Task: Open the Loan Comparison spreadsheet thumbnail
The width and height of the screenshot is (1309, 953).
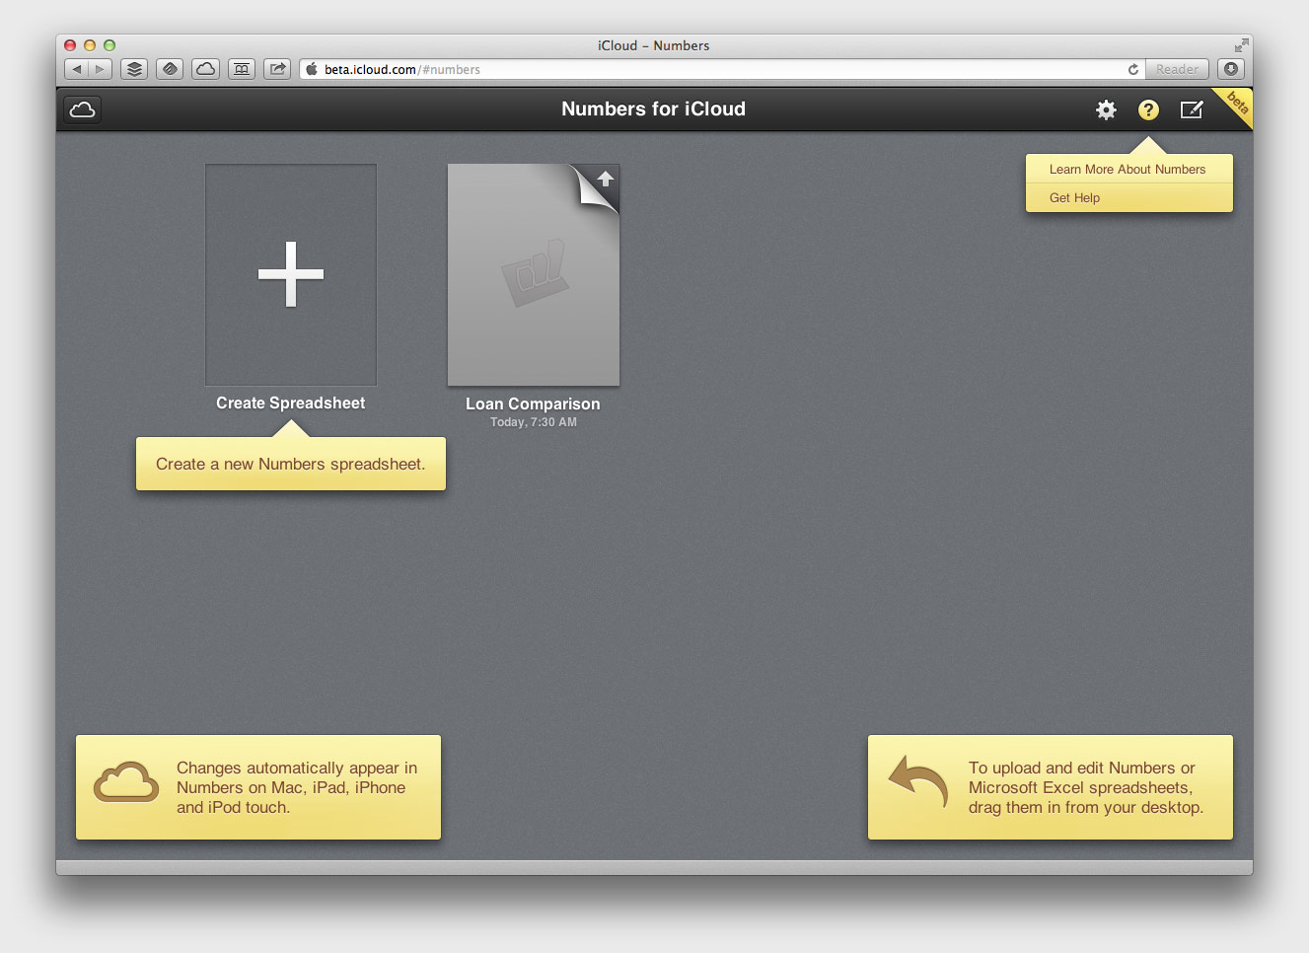Action: (534, 274)
